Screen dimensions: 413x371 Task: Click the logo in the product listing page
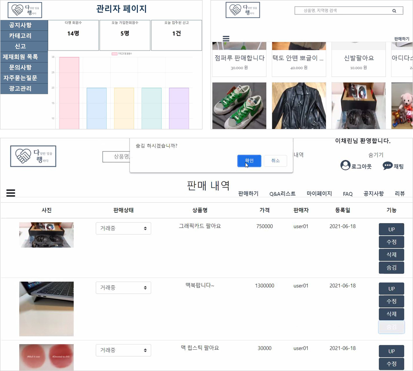tap(243, 10)
